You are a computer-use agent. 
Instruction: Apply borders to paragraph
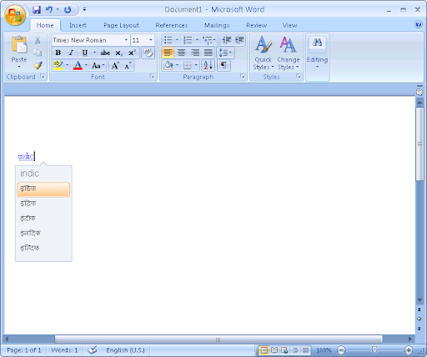[x=188, y=66]
